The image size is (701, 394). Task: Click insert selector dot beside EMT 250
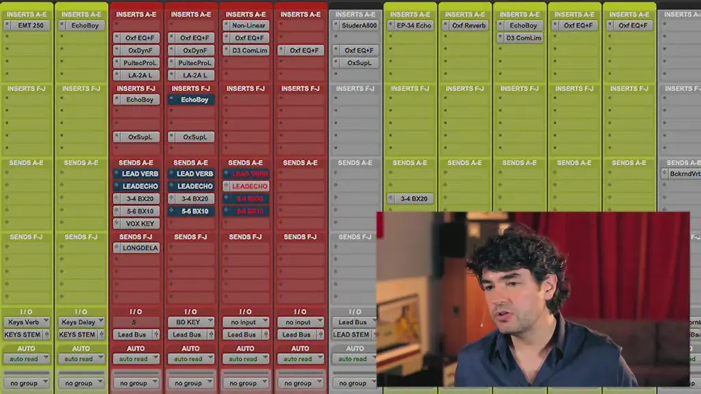pyautogui.click(x=7, y=25)
